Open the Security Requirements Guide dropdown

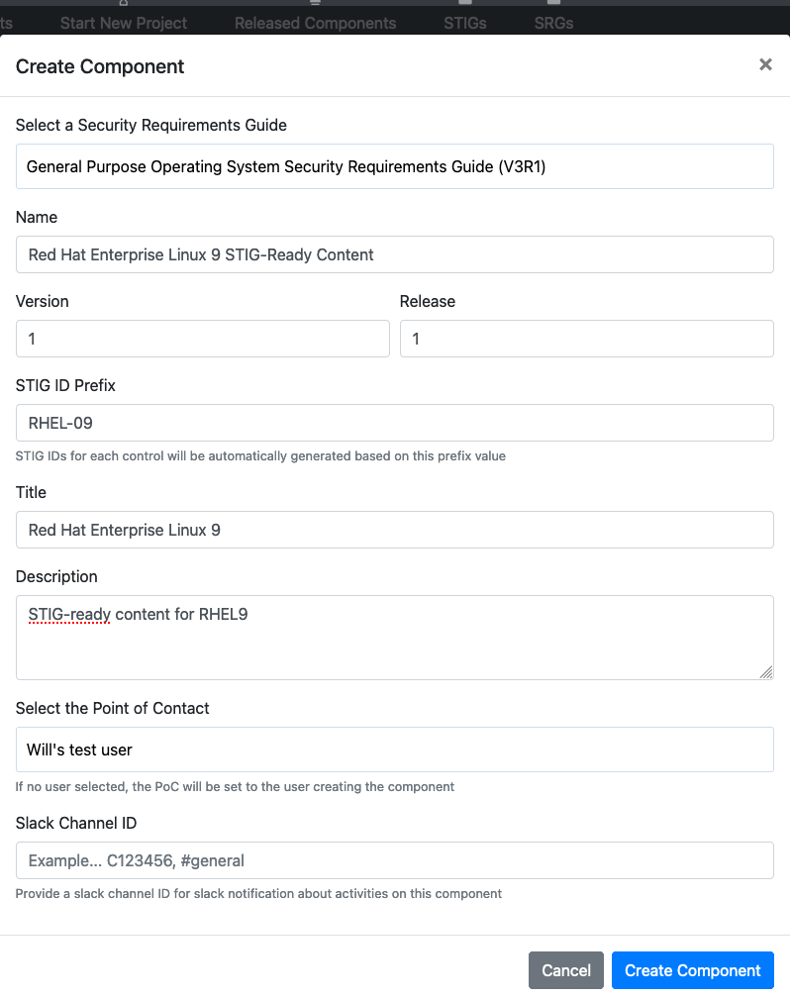394,166
